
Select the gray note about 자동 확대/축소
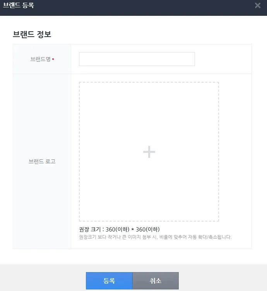pos(155,237)
